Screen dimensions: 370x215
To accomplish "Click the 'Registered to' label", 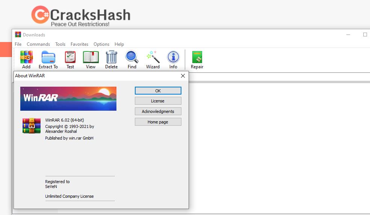I will click(x=57, y=182).
